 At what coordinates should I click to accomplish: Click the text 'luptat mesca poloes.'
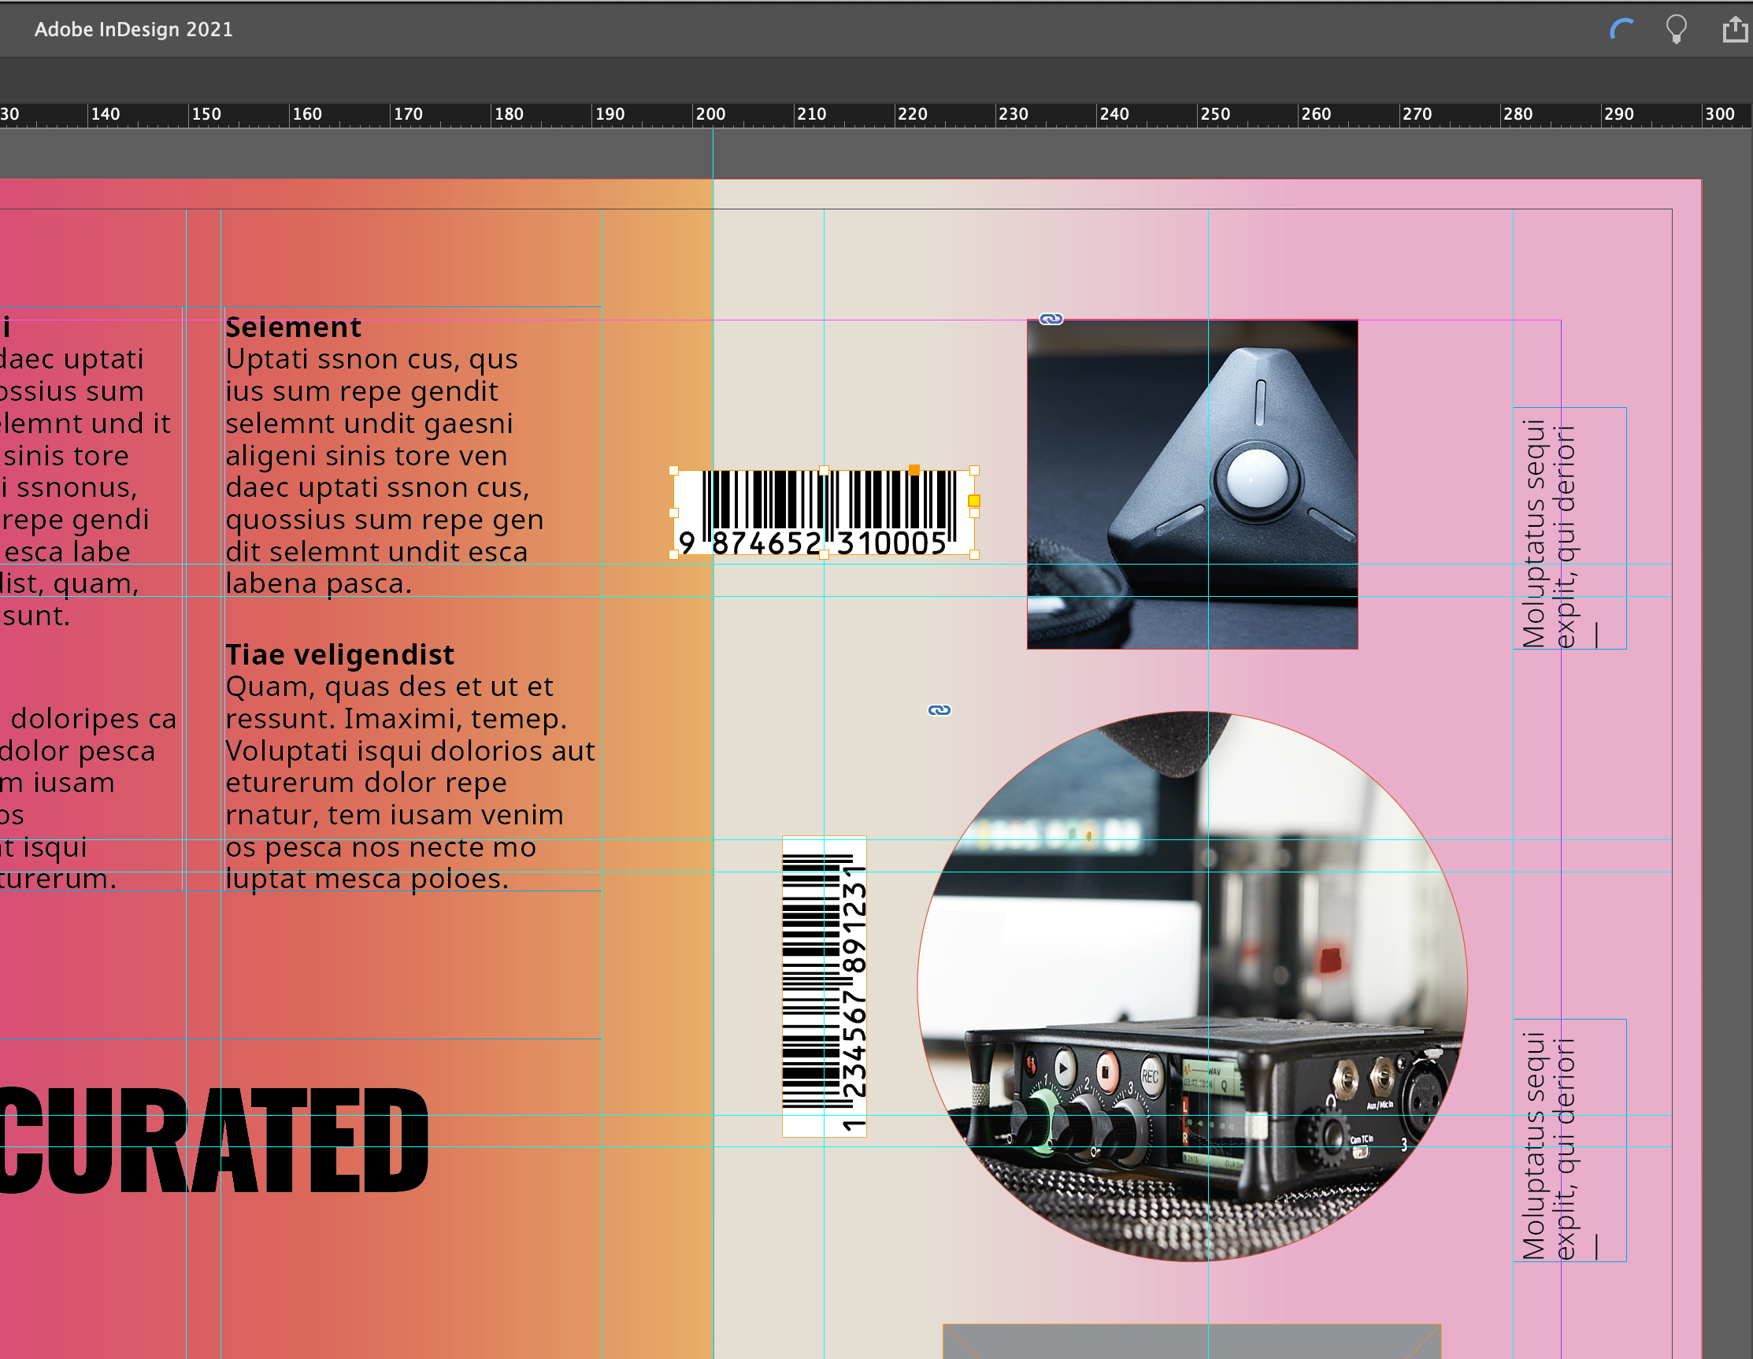click(367, 879)
